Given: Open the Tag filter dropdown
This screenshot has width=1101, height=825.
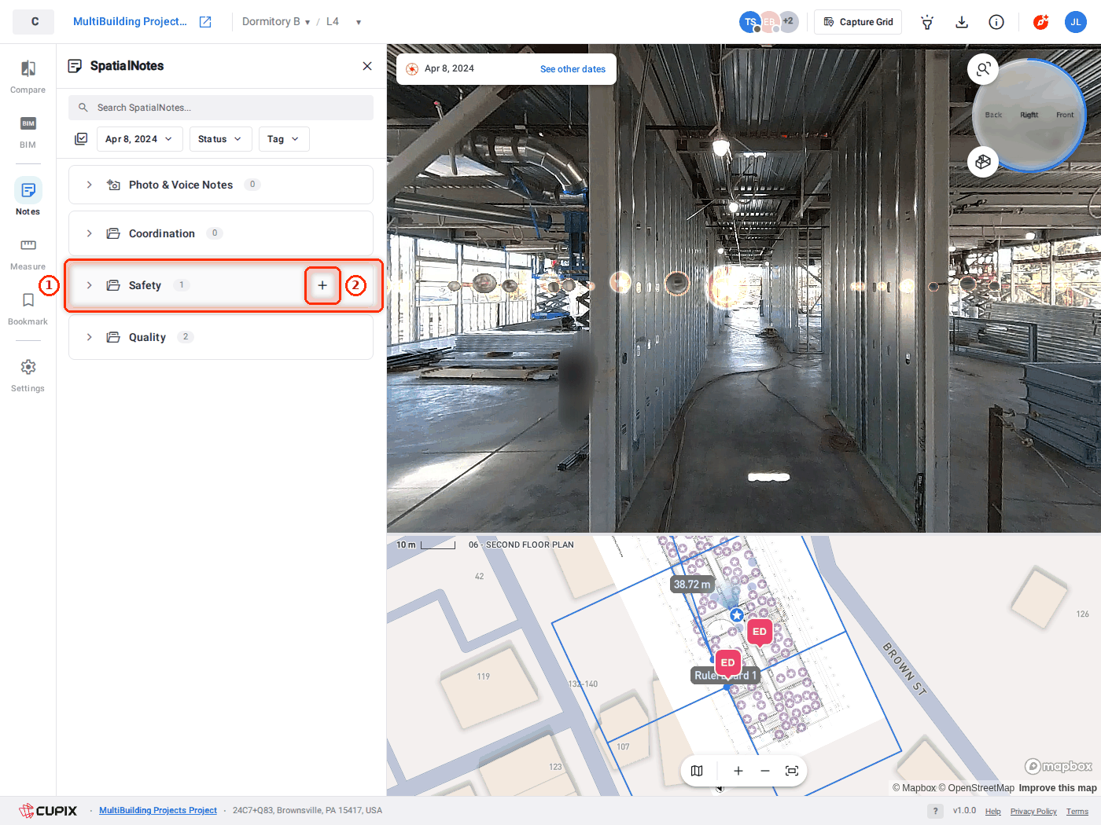Looking at the screenshot, I should (x=284, y=139).
